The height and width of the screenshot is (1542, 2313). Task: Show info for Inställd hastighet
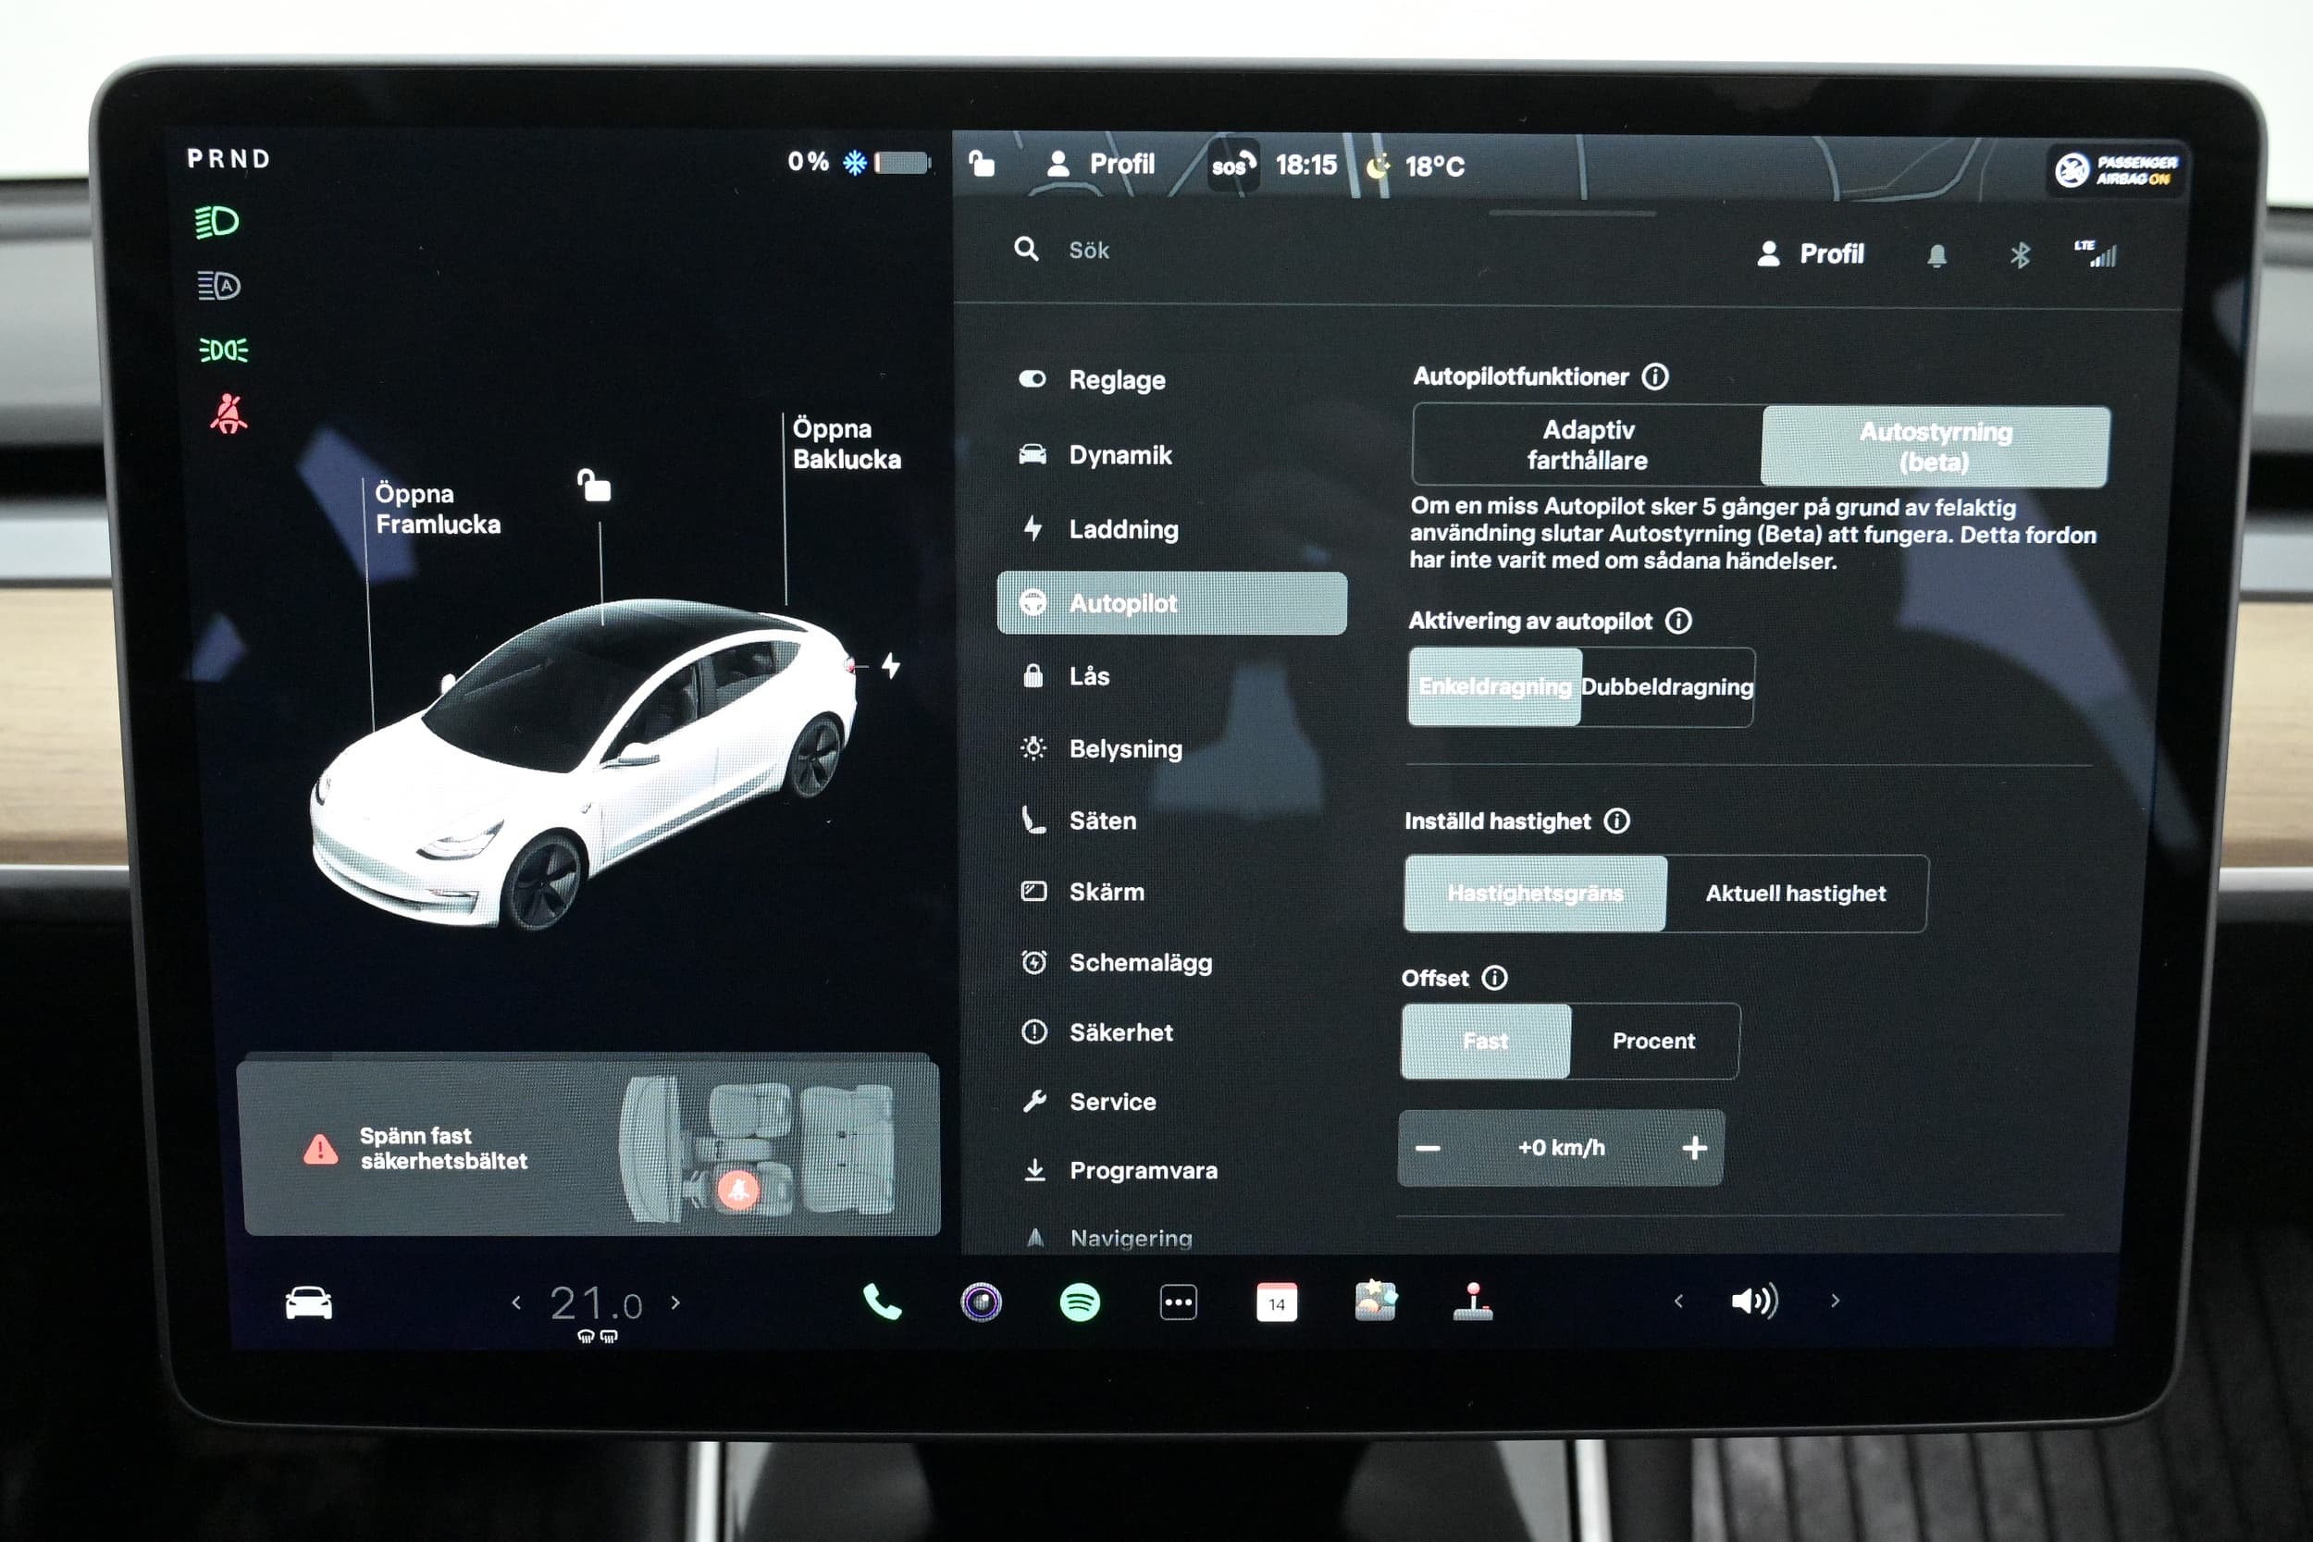(1616, 821)
